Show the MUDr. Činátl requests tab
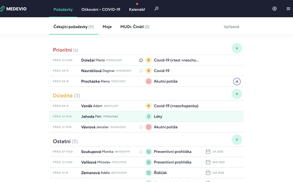The height and width of the screenshot is (182, 293). (135, 27)
